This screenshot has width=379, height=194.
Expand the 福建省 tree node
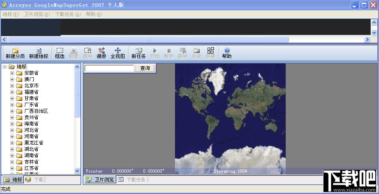[x=12, y=92]
